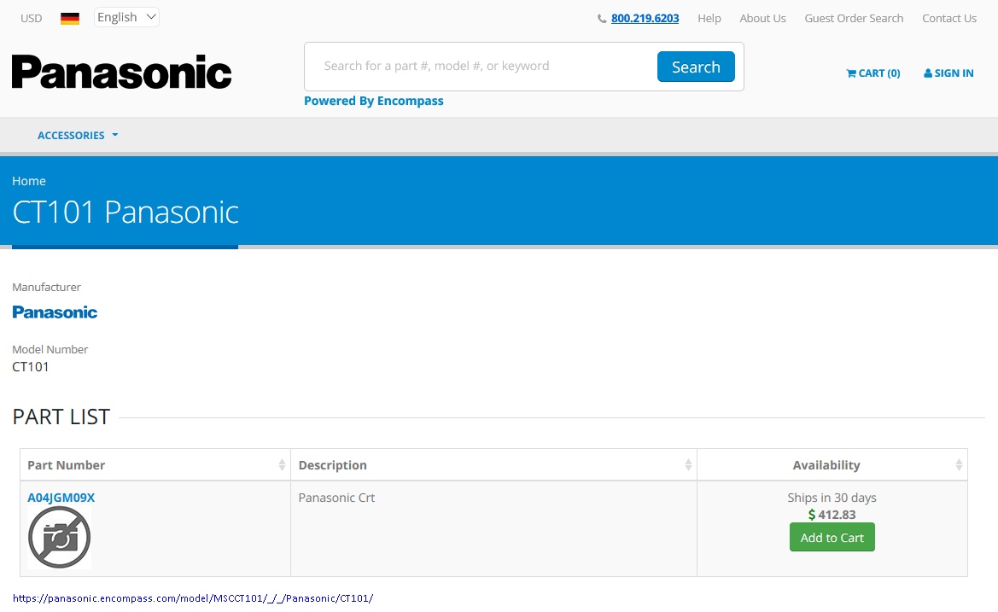
Task: Open part number A04JGM09X link
Action: [61, 498]
